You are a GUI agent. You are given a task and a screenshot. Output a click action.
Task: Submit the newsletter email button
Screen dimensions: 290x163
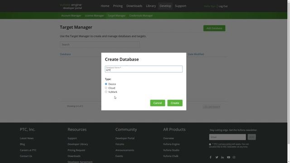[252, 137]
